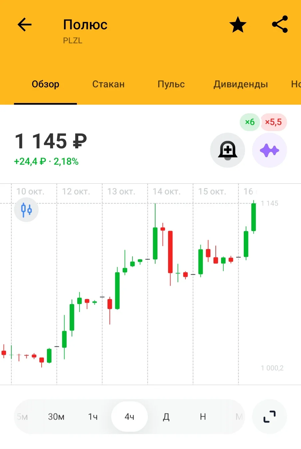The width and height of the screenshot is (301, 449).
Task: Tap the red ×5,5 leverage badge
Action: [273, 122]
